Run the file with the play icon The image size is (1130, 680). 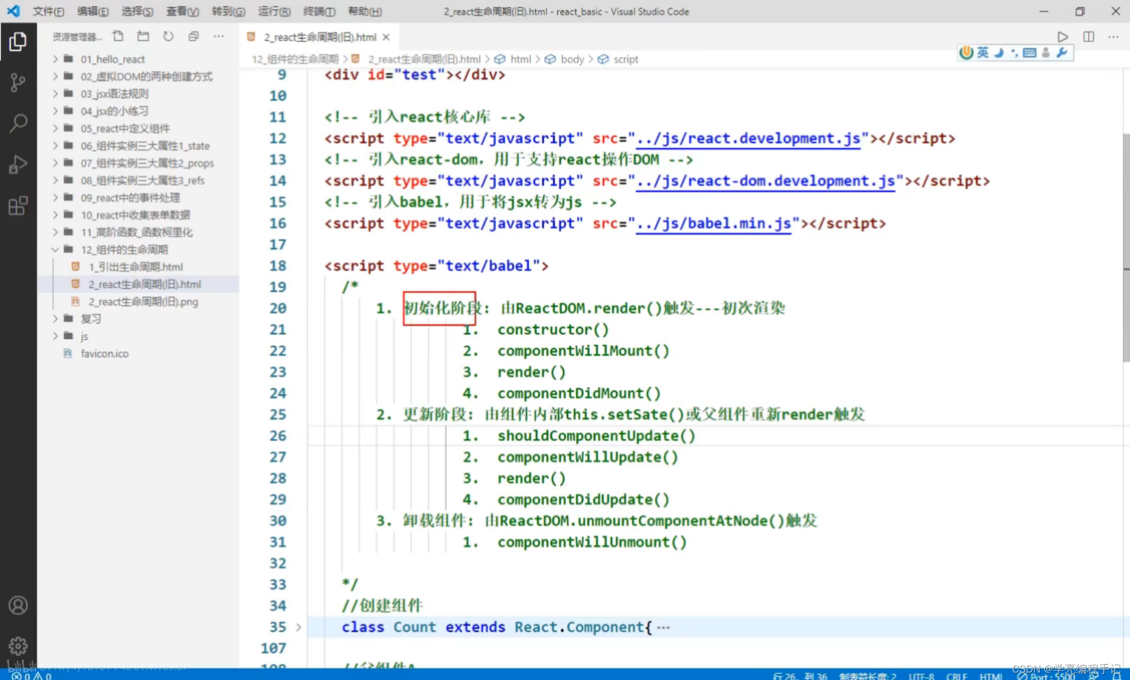tap(1063, 37)
